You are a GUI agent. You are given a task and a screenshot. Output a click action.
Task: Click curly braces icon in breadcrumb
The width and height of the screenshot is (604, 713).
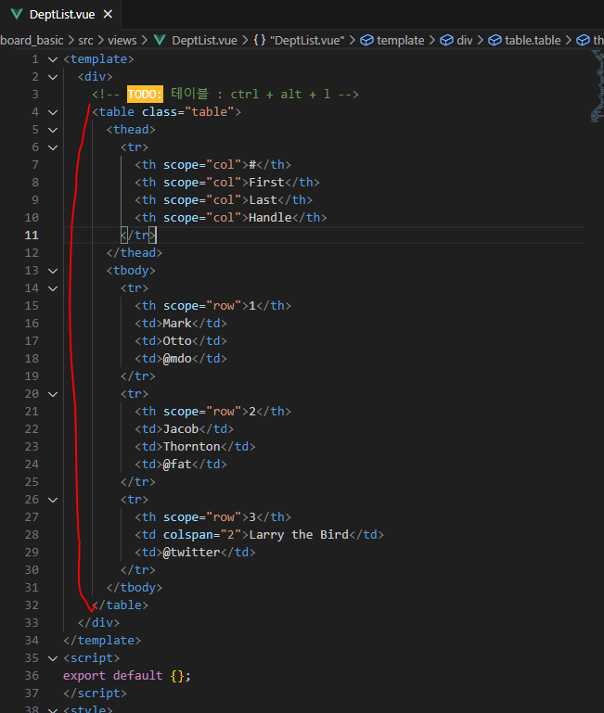point(260,40)
